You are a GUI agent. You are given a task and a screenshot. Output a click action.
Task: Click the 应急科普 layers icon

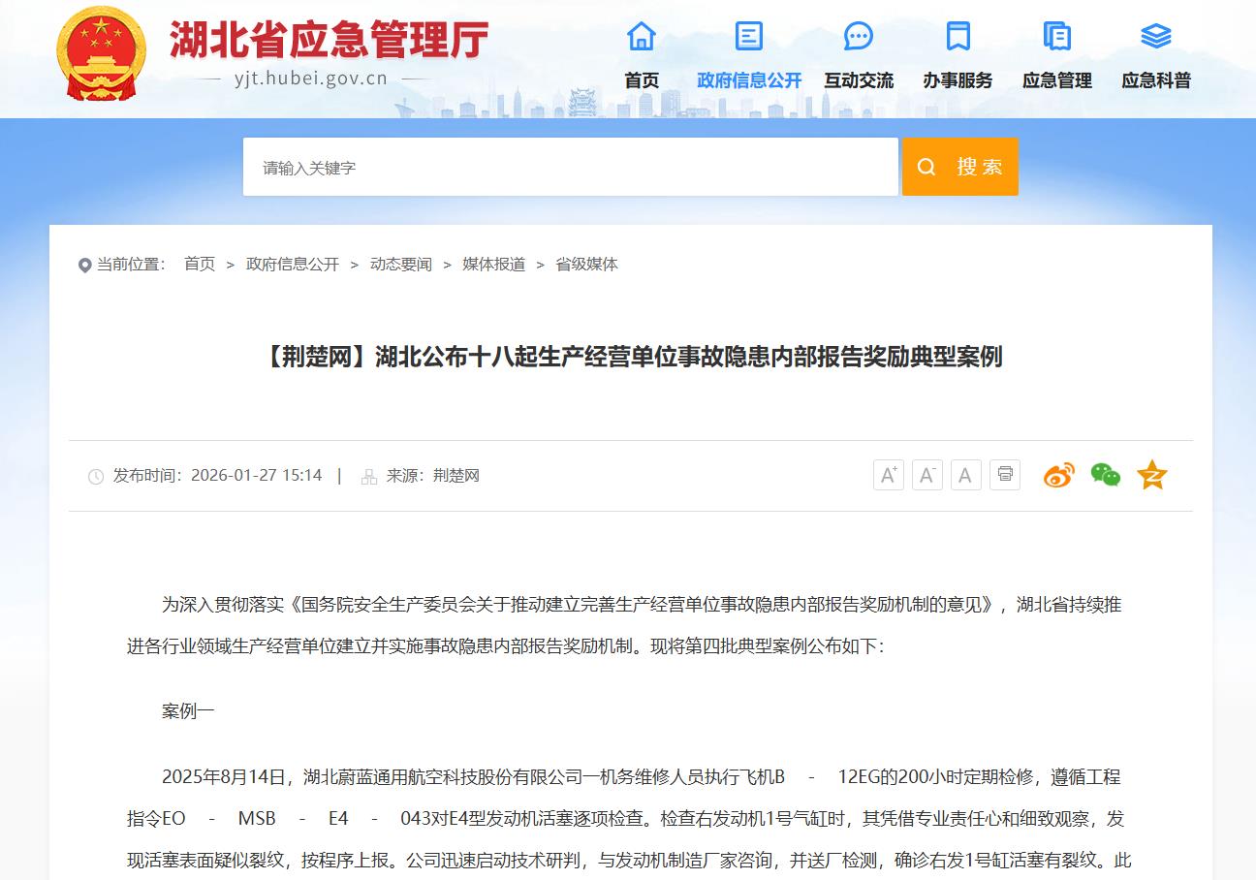(x=1155, y=37)
